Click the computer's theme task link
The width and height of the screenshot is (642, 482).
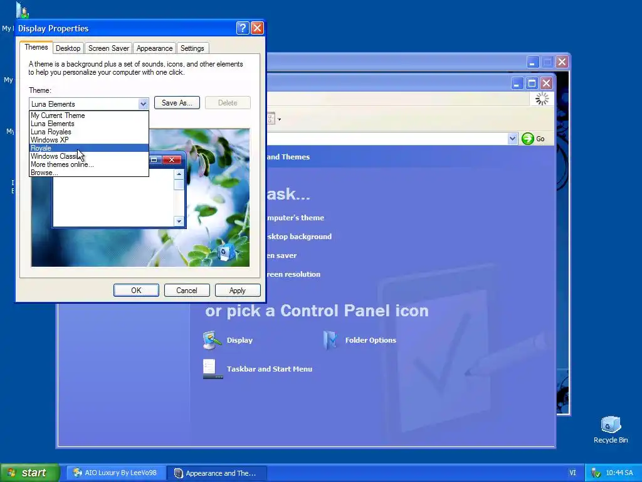click(x=295, y=218)
